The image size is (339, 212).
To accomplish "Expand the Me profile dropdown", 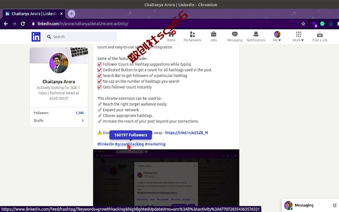I will (x=277, y=37).
